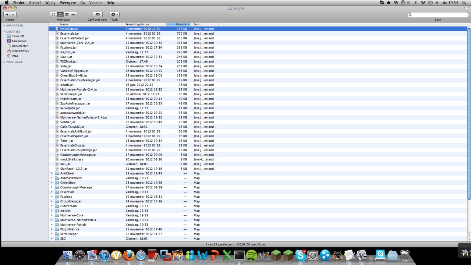The height and width of the screenshot is (265, 471).
Task: Expand the ZOEK NAAR sidebar section
Action: pyautogui.click(x=4, y=62)
